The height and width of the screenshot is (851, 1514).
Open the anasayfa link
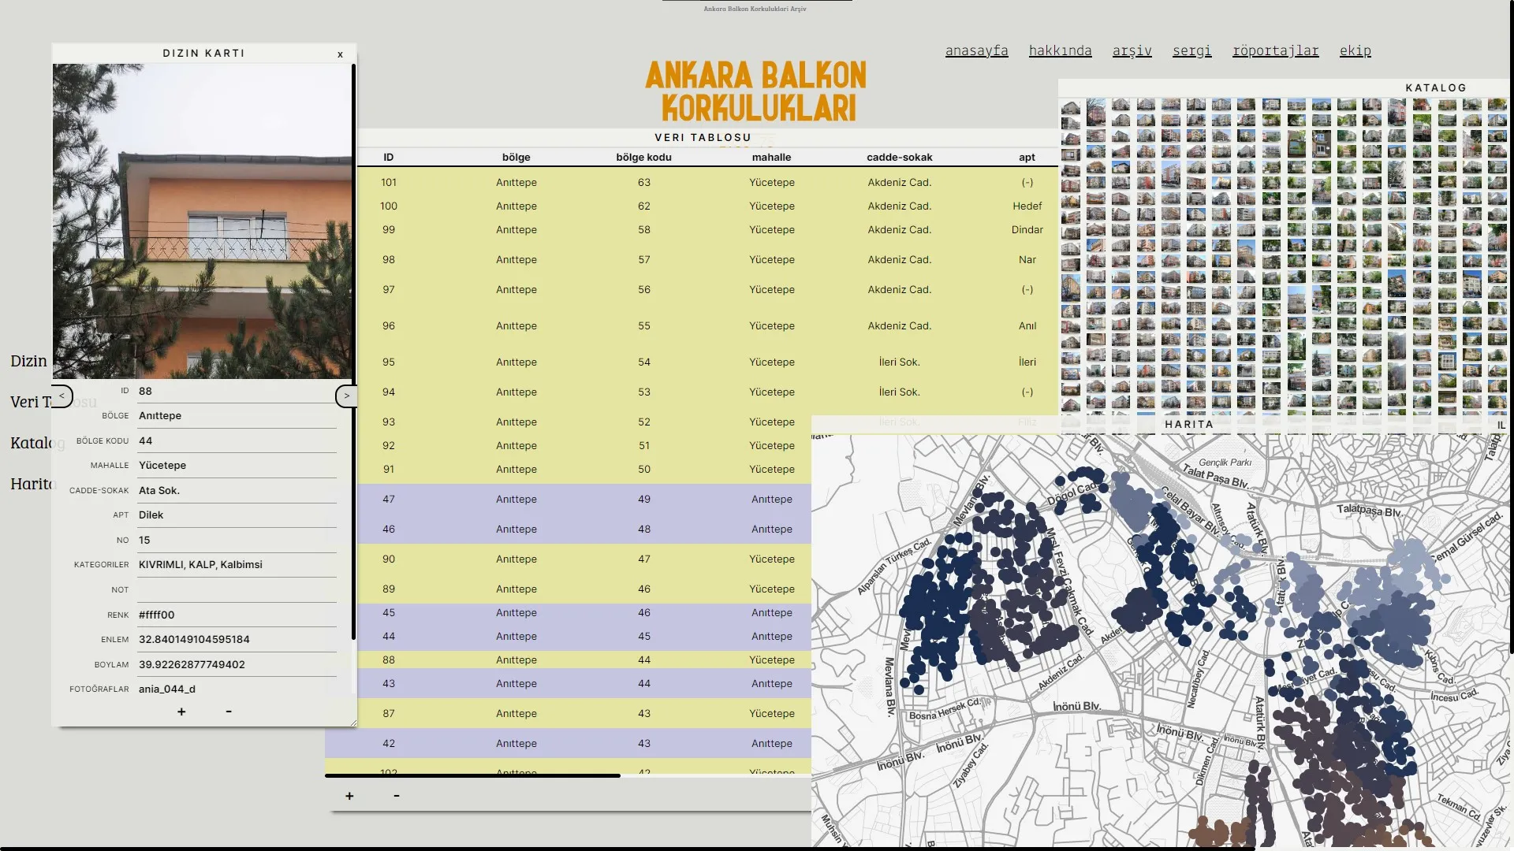[976, 50]
